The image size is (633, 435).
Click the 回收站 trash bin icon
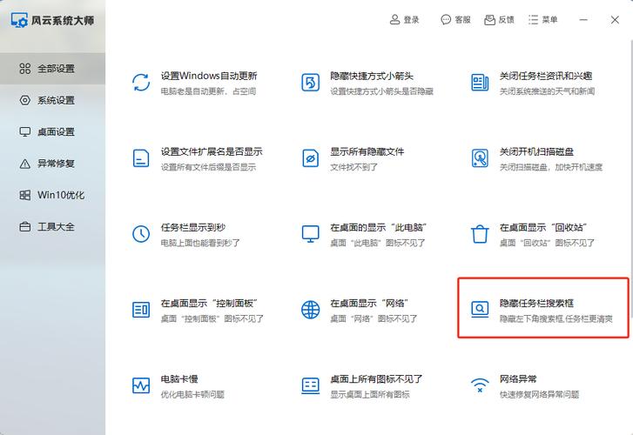[x=480, y=234]
